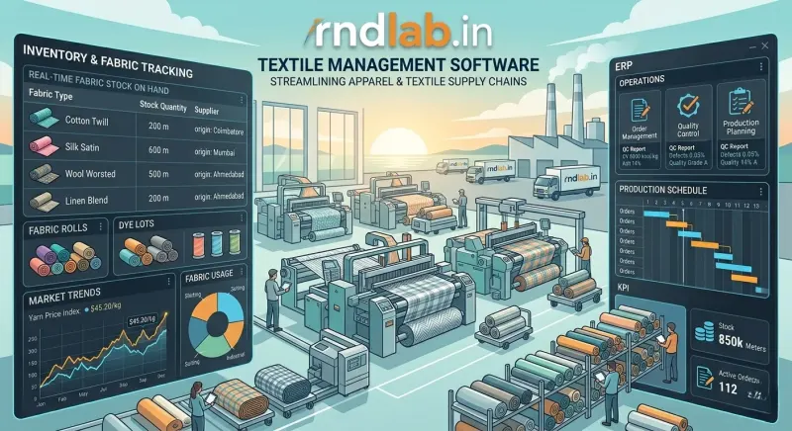This screenshot has height=431, width=792.
Task: Select the Wool Worsted row name
Action: tap(90, 174)
